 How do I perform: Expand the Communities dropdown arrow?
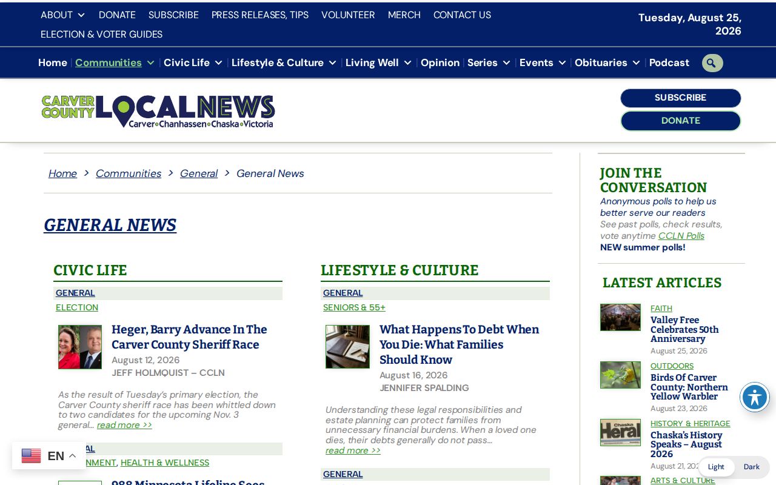click(x=150, y=62)
